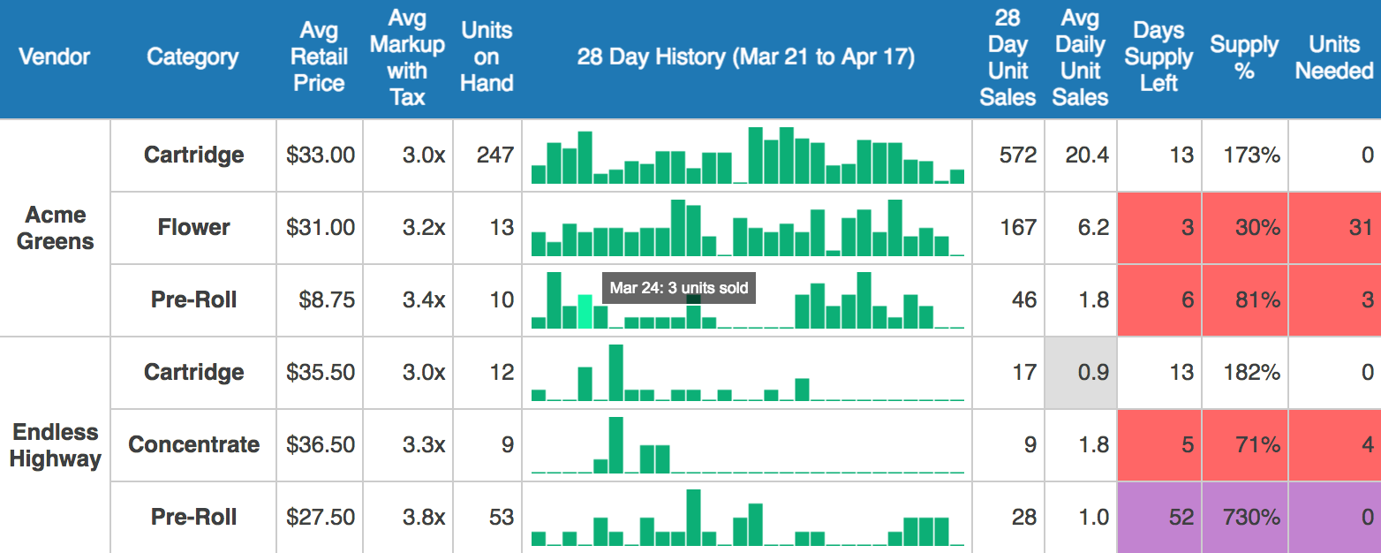Click purple 730% supply cell
Screen dimensions: 1381x553
(x=1244, y=518)
